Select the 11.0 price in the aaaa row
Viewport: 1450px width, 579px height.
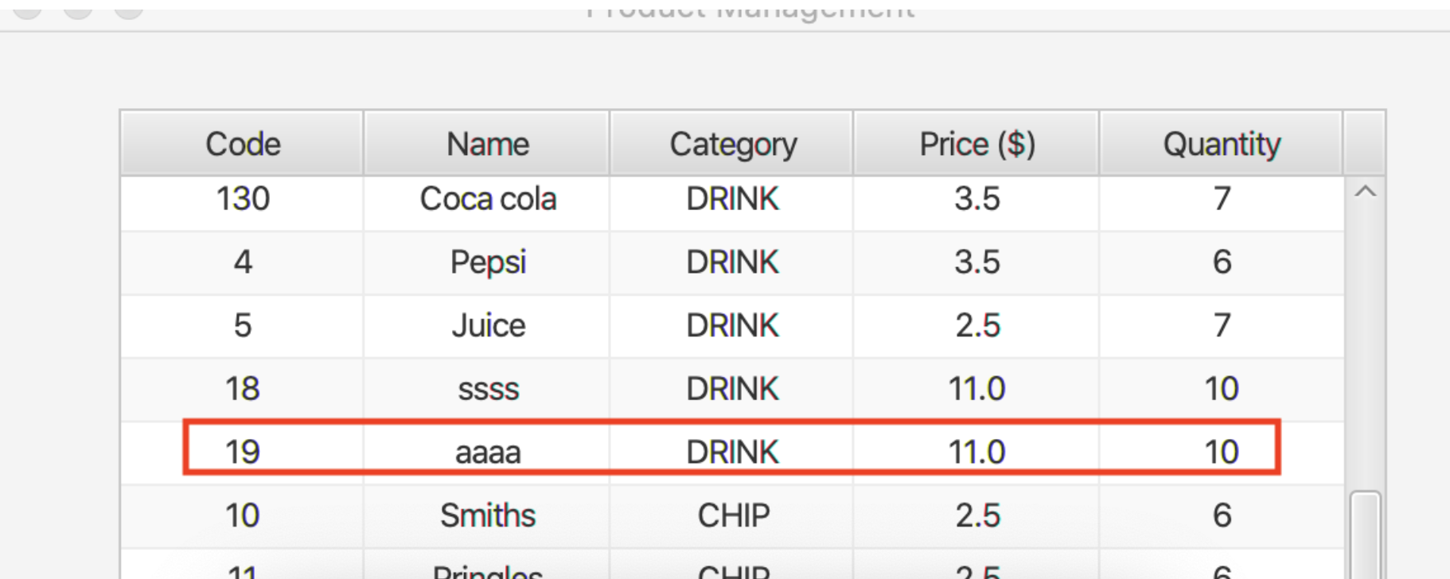pyautogui.click(x=976, y=453)
